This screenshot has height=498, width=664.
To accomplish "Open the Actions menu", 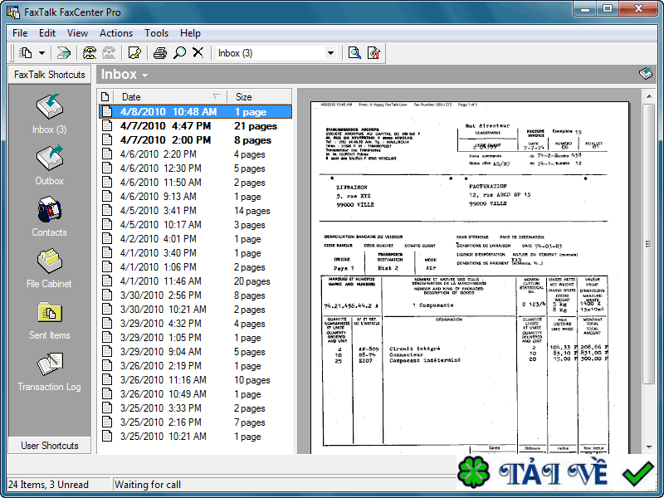I will click(x=116, y=32).
